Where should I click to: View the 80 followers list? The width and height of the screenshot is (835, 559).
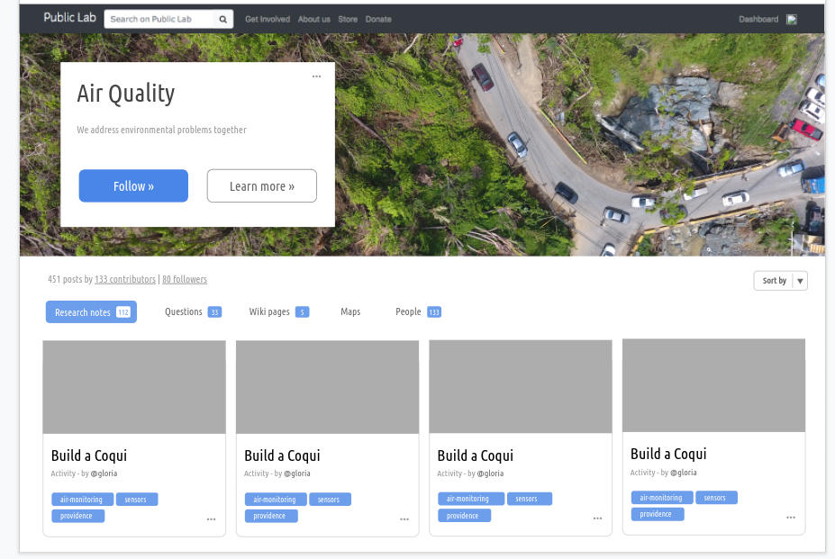(184, 279)
